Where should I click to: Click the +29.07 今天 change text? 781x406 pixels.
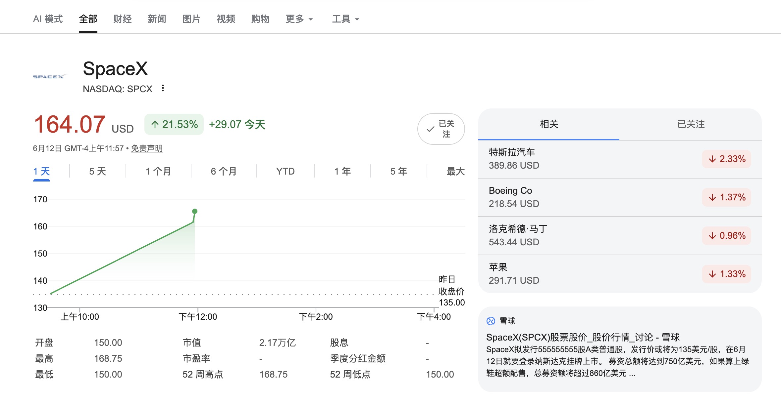[237, 125]
